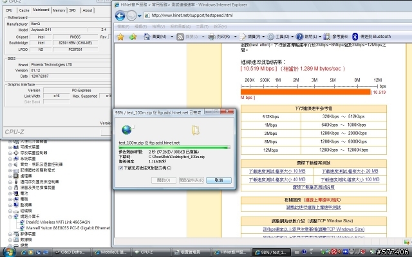Open the Tools (T) menu in IE menu bar
This screenshot has width=412, height=257.
point(202,26)
